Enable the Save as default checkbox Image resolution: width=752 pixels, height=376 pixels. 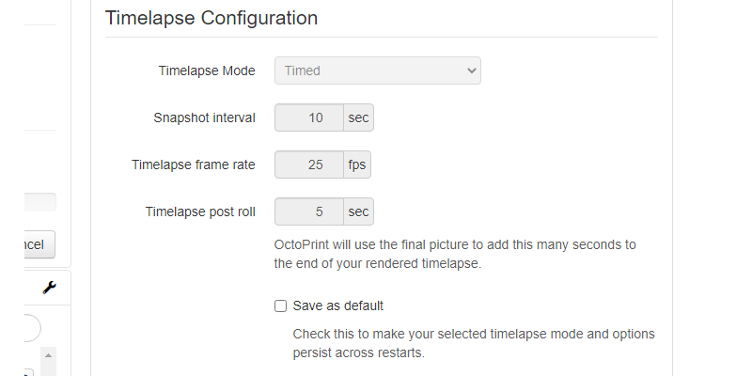[x=280, y=306]
